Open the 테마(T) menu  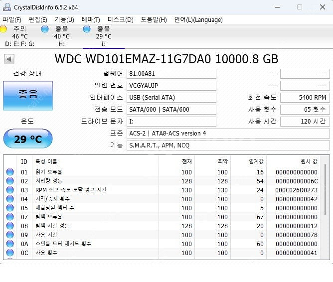pyautogui.click(x=91, y=20)
